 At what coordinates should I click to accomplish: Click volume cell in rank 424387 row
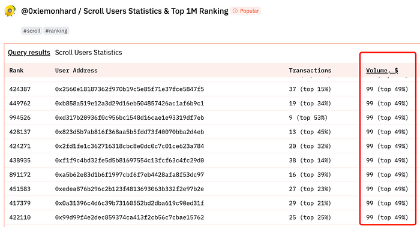(387, 89)
